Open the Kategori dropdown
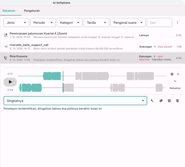The height and width of the screenshot is (167, 185). point(70,22)
